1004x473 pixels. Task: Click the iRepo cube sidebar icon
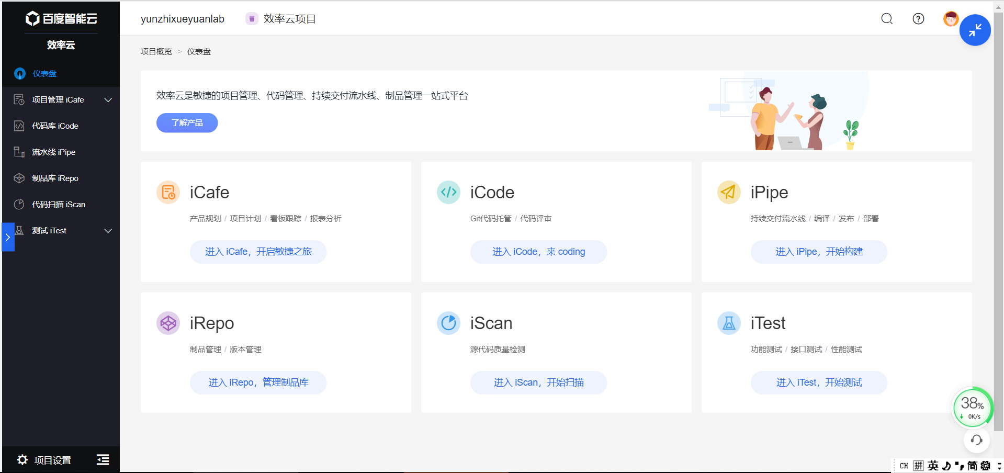click(x=19, y=178)
